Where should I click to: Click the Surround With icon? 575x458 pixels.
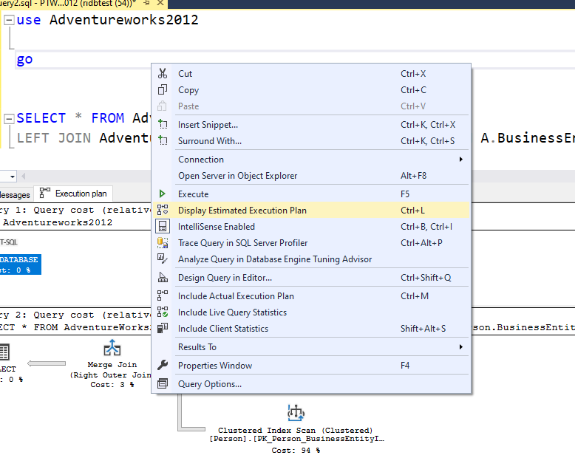163,140
